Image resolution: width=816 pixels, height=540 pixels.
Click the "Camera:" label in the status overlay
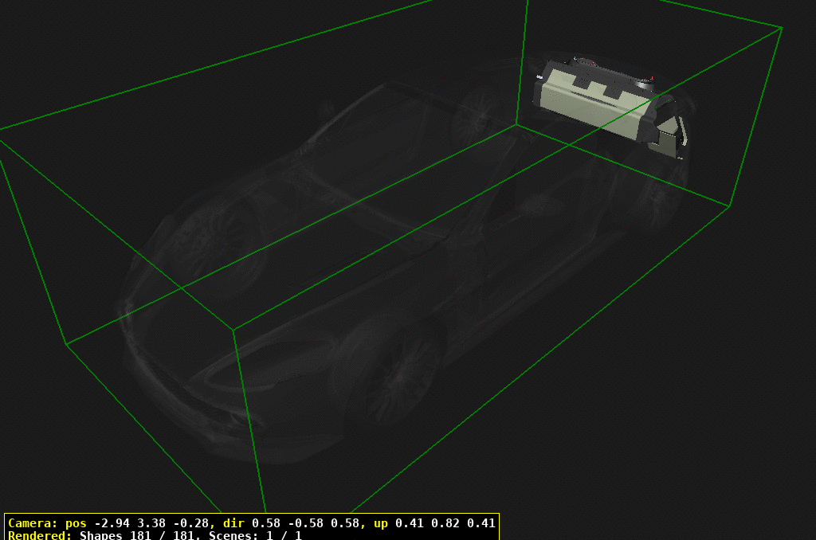click(32, 523)
